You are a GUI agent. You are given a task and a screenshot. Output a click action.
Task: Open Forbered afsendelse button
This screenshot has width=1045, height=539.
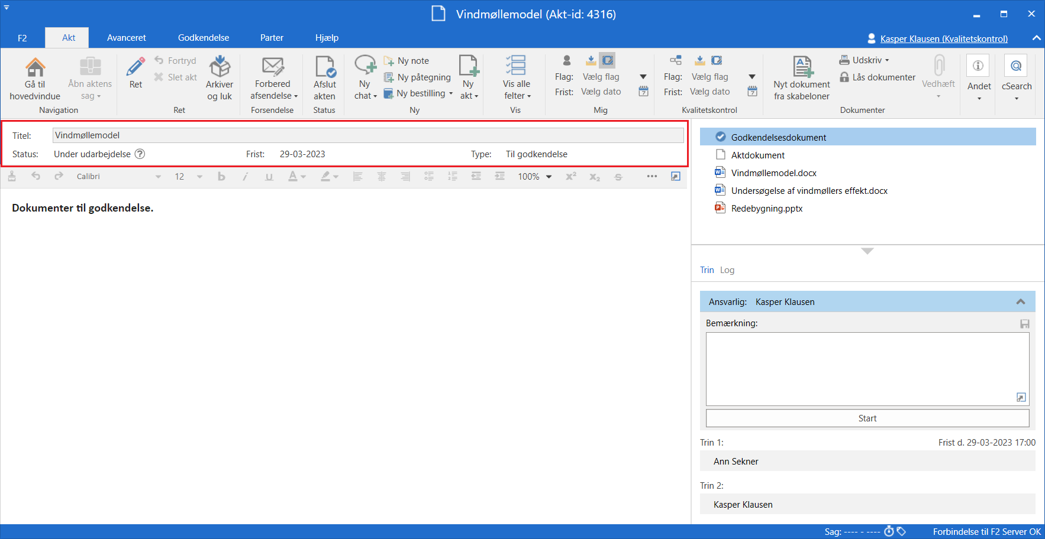tap(273, 77)
